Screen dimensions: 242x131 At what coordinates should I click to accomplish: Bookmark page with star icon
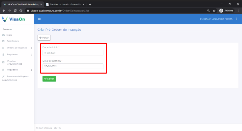pos(214,11)
